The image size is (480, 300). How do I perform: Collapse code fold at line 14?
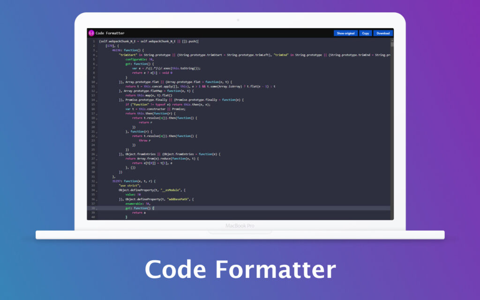pos(97,100)
